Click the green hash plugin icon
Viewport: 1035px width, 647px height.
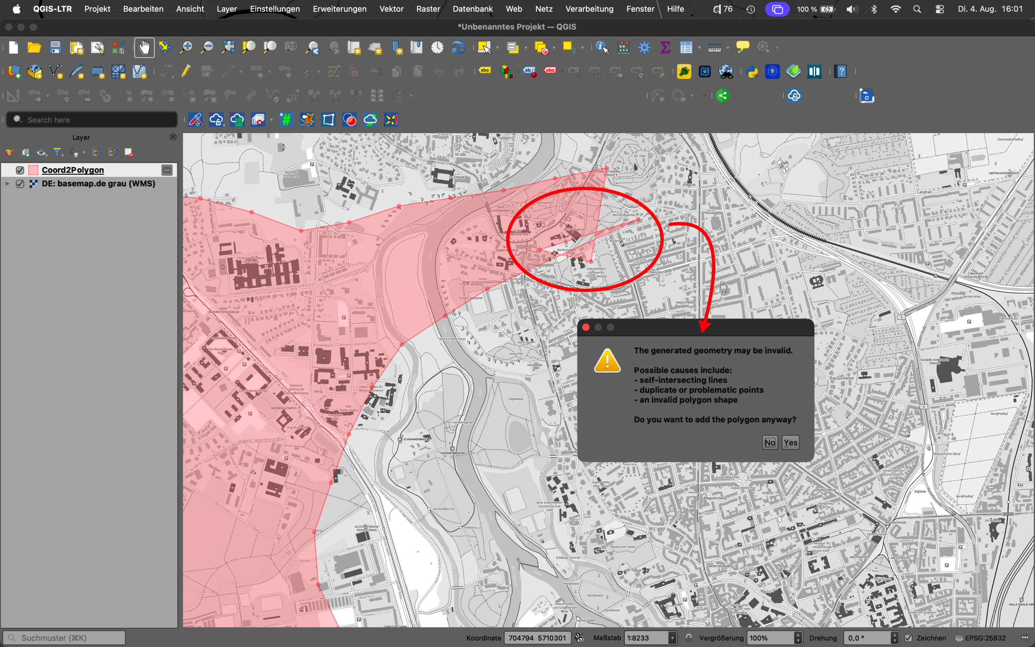(x=286, y=120)
